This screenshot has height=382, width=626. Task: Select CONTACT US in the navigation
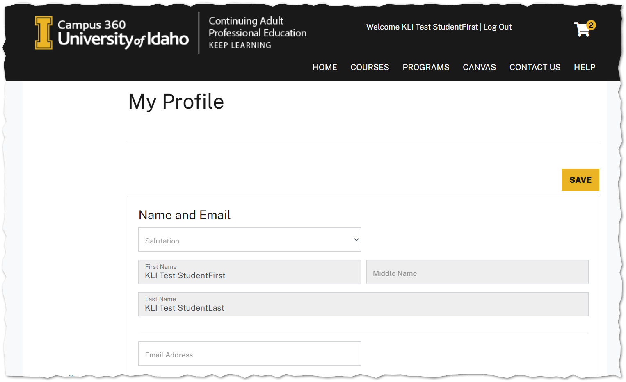(535, 67)
